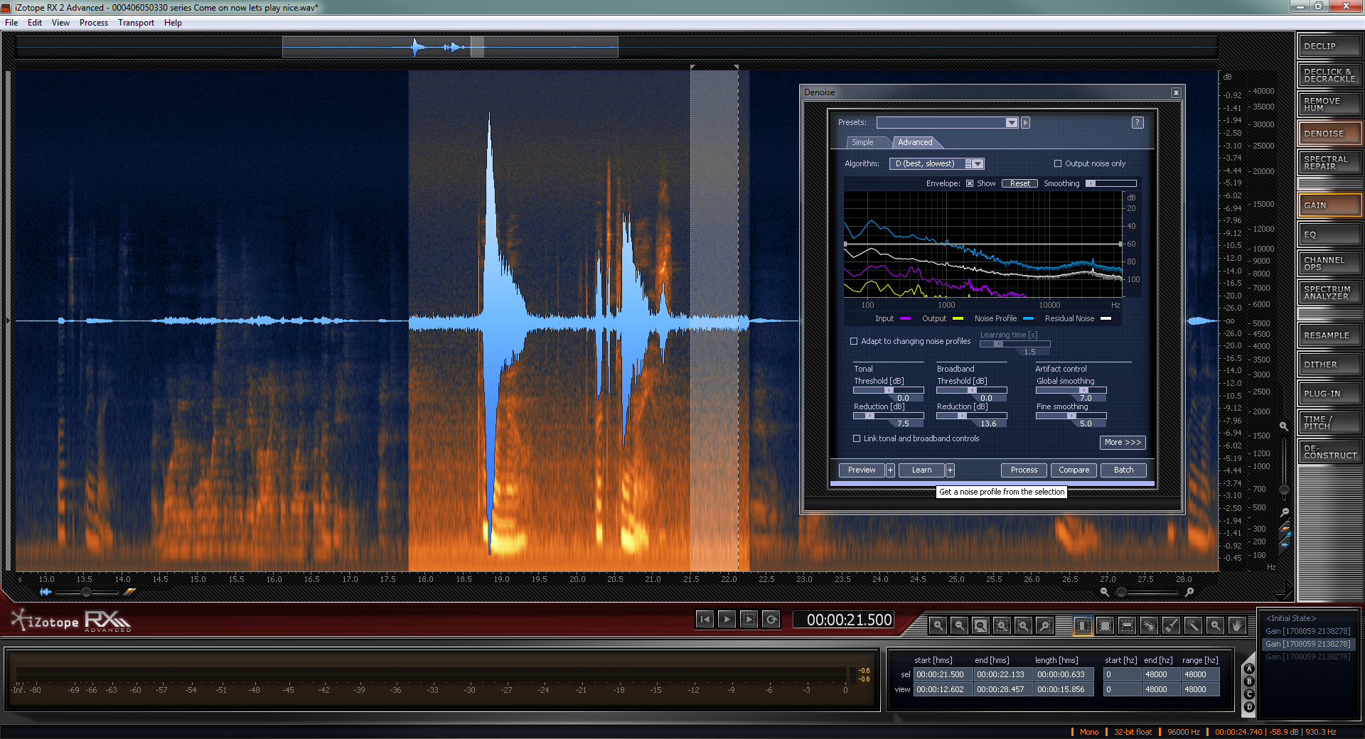
Task: Click the selection start time field
Action: [942, 674]
